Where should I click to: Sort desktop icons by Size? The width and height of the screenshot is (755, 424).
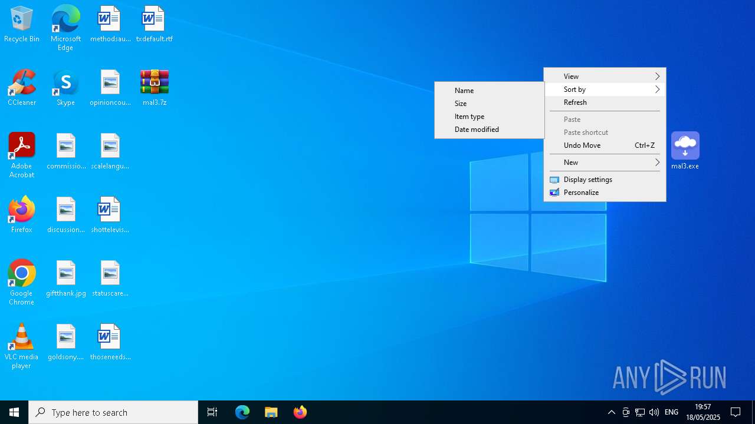pos(489,104)
